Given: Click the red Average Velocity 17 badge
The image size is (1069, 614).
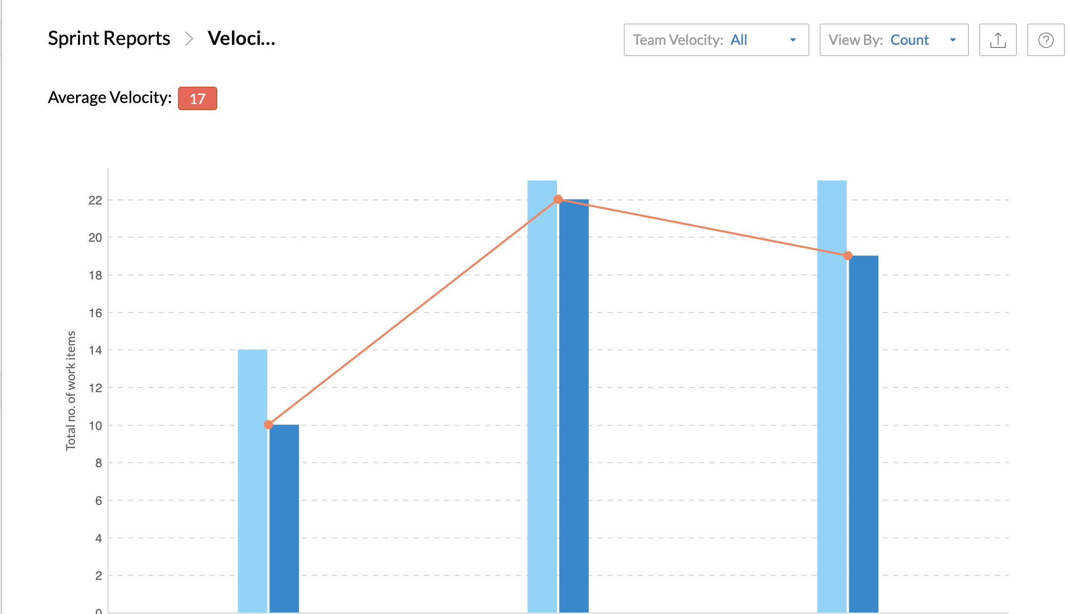Looking at the screenshot, I should point(197,98).
